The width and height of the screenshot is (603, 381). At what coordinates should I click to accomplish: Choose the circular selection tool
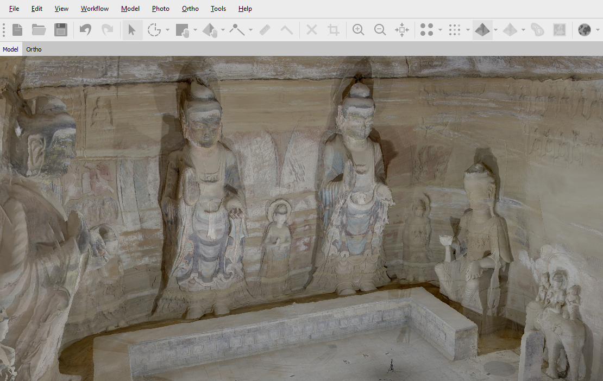click(x=154, y=29)
